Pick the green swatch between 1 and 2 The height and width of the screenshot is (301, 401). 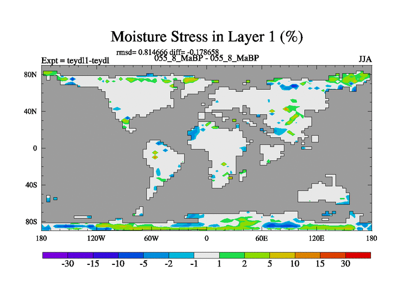click(x=232, y=255)
